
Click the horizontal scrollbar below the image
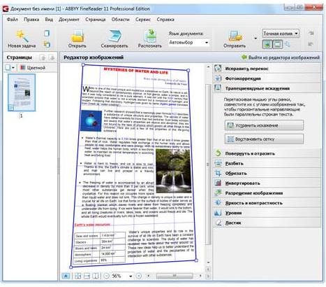(175, 276)
